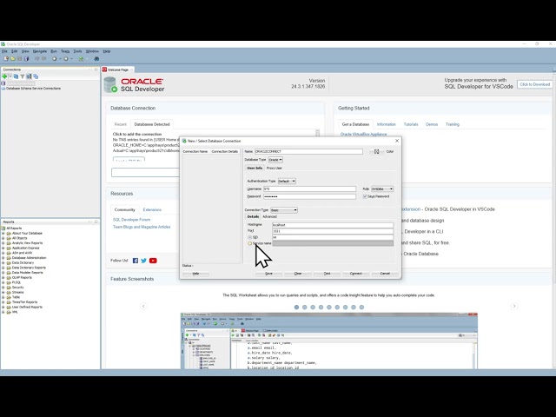Click the Facebook icon under Follow Us
Viewport: 556px width, 417px height.
pos(136,261)
